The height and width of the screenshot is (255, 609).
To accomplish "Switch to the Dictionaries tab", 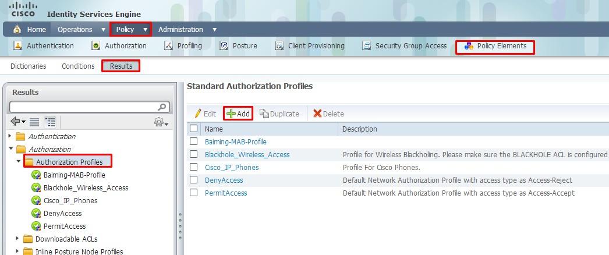I will 29,66.
